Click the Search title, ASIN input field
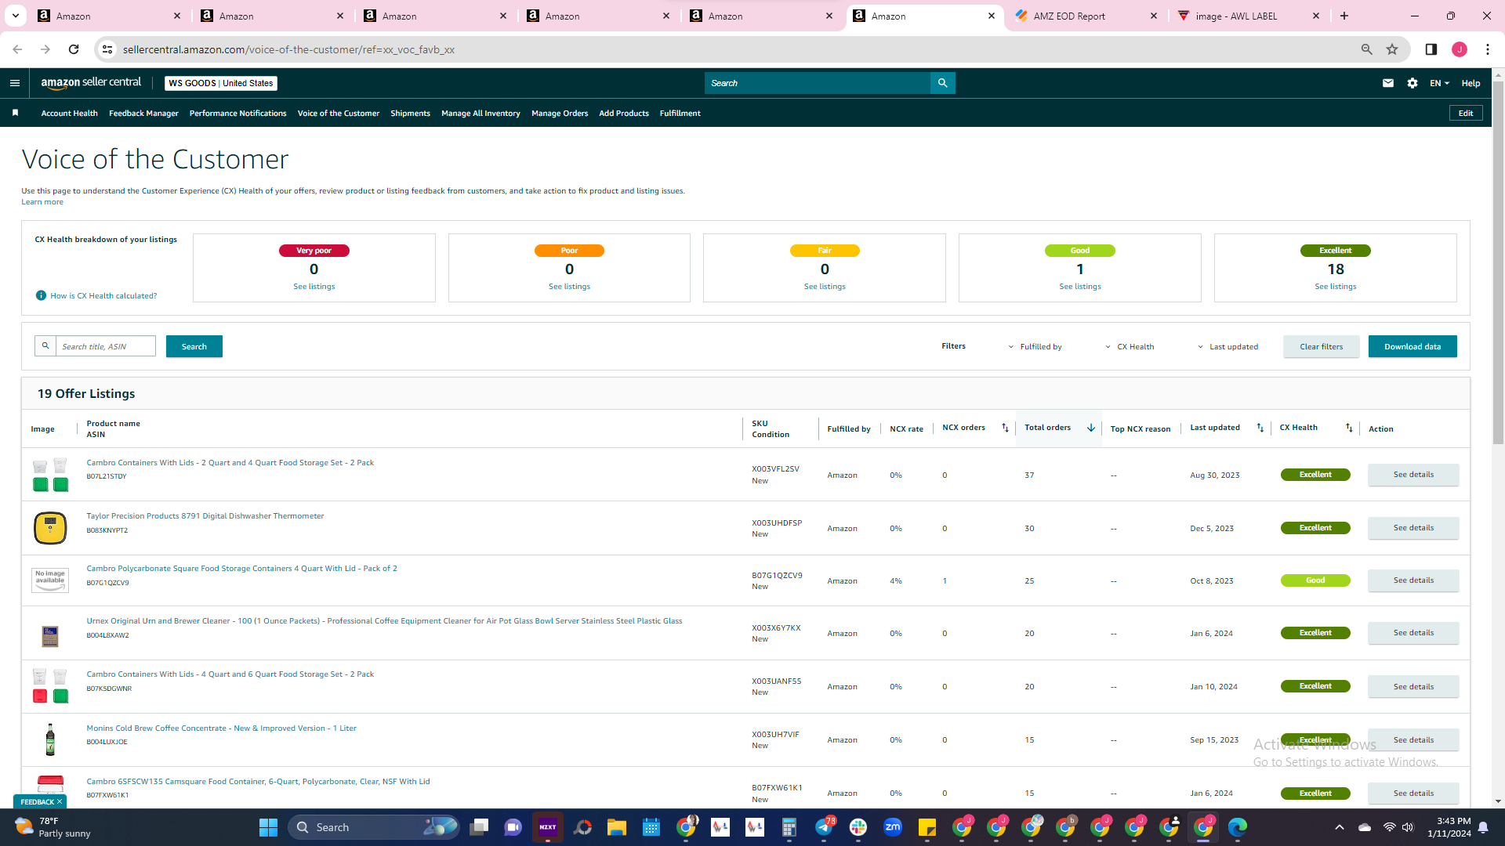Screen dimensions: 1505x846 (106, 346)
